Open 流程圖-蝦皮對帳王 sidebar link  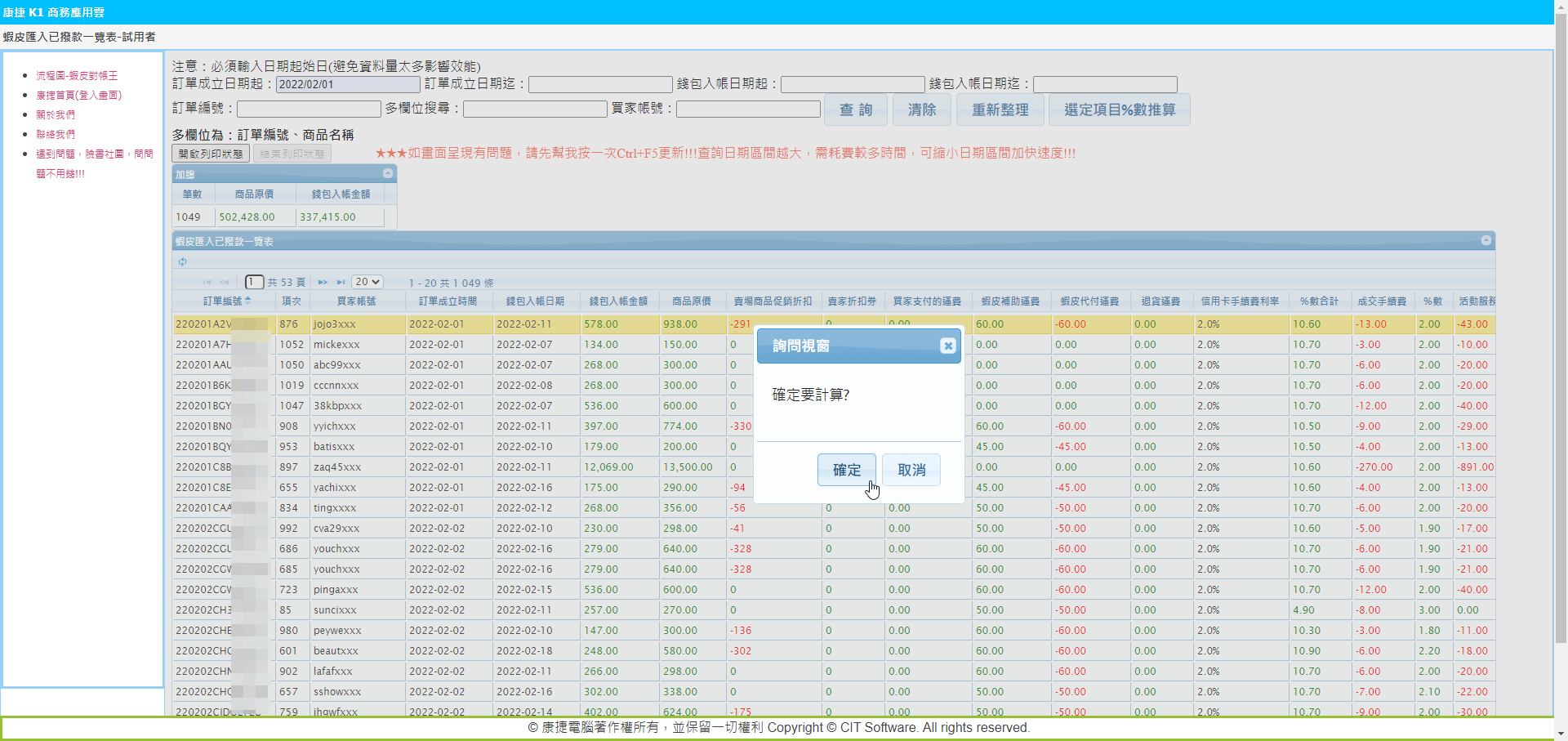click(x=77, y=75)
